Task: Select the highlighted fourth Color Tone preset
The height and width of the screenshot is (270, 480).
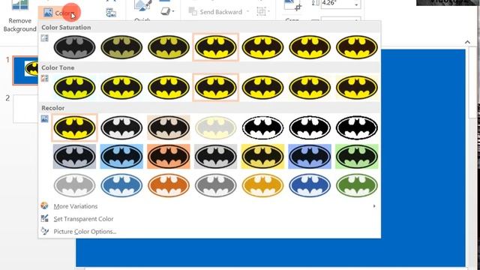Action: pos(215,88)
